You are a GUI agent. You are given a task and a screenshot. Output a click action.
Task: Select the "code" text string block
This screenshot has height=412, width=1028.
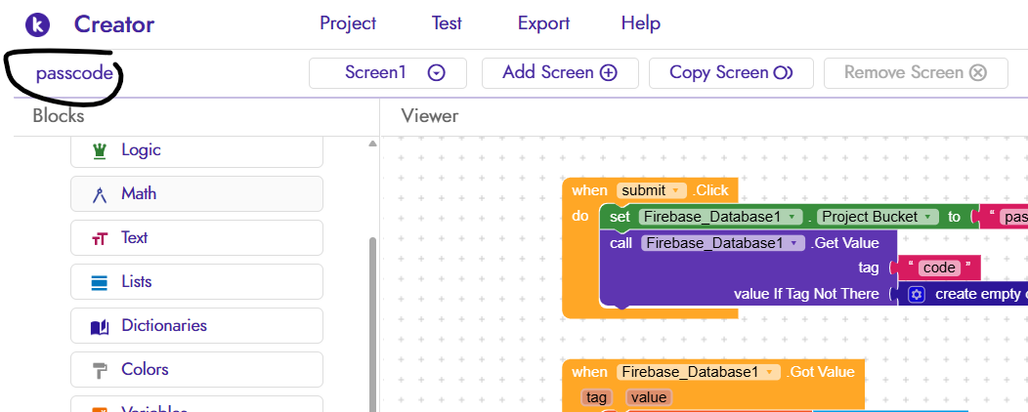coord(939,268)
